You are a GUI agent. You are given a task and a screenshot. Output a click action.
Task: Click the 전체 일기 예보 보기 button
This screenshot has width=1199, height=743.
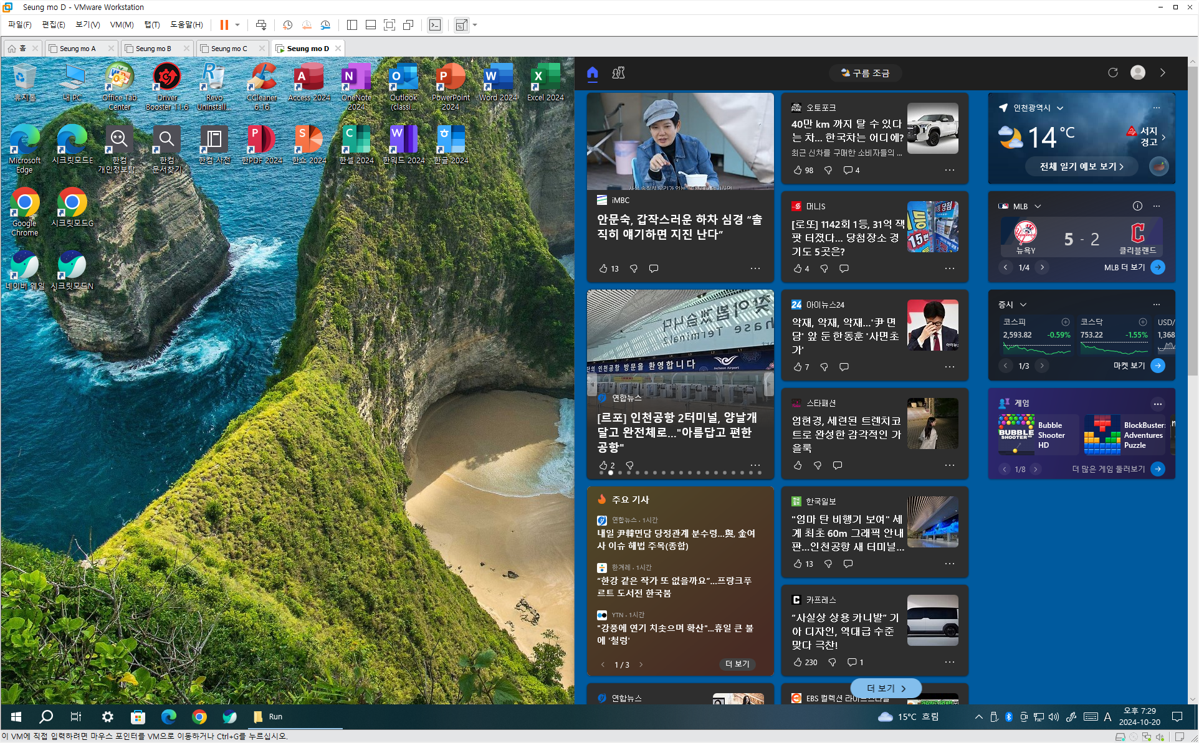pos(1081,166)
